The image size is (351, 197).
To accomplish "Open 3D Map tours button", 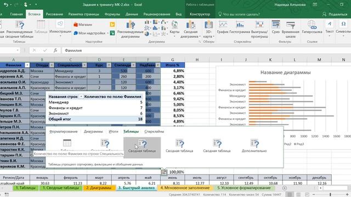I will tap(208, 29).
